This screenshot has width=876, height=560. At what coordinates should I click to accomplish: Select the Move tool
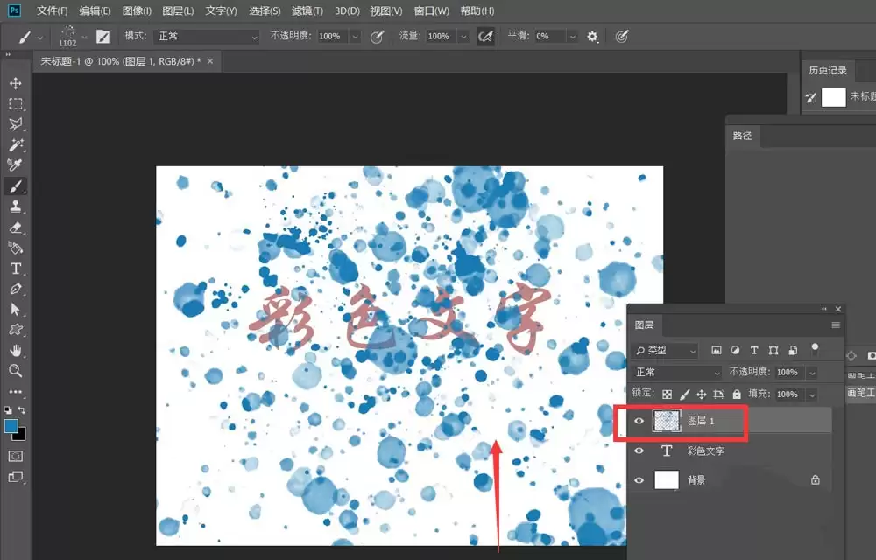coord(15,83)
